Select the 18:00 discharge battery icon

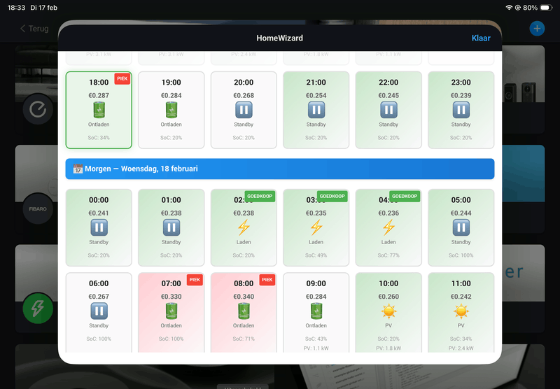pos(99,110)
